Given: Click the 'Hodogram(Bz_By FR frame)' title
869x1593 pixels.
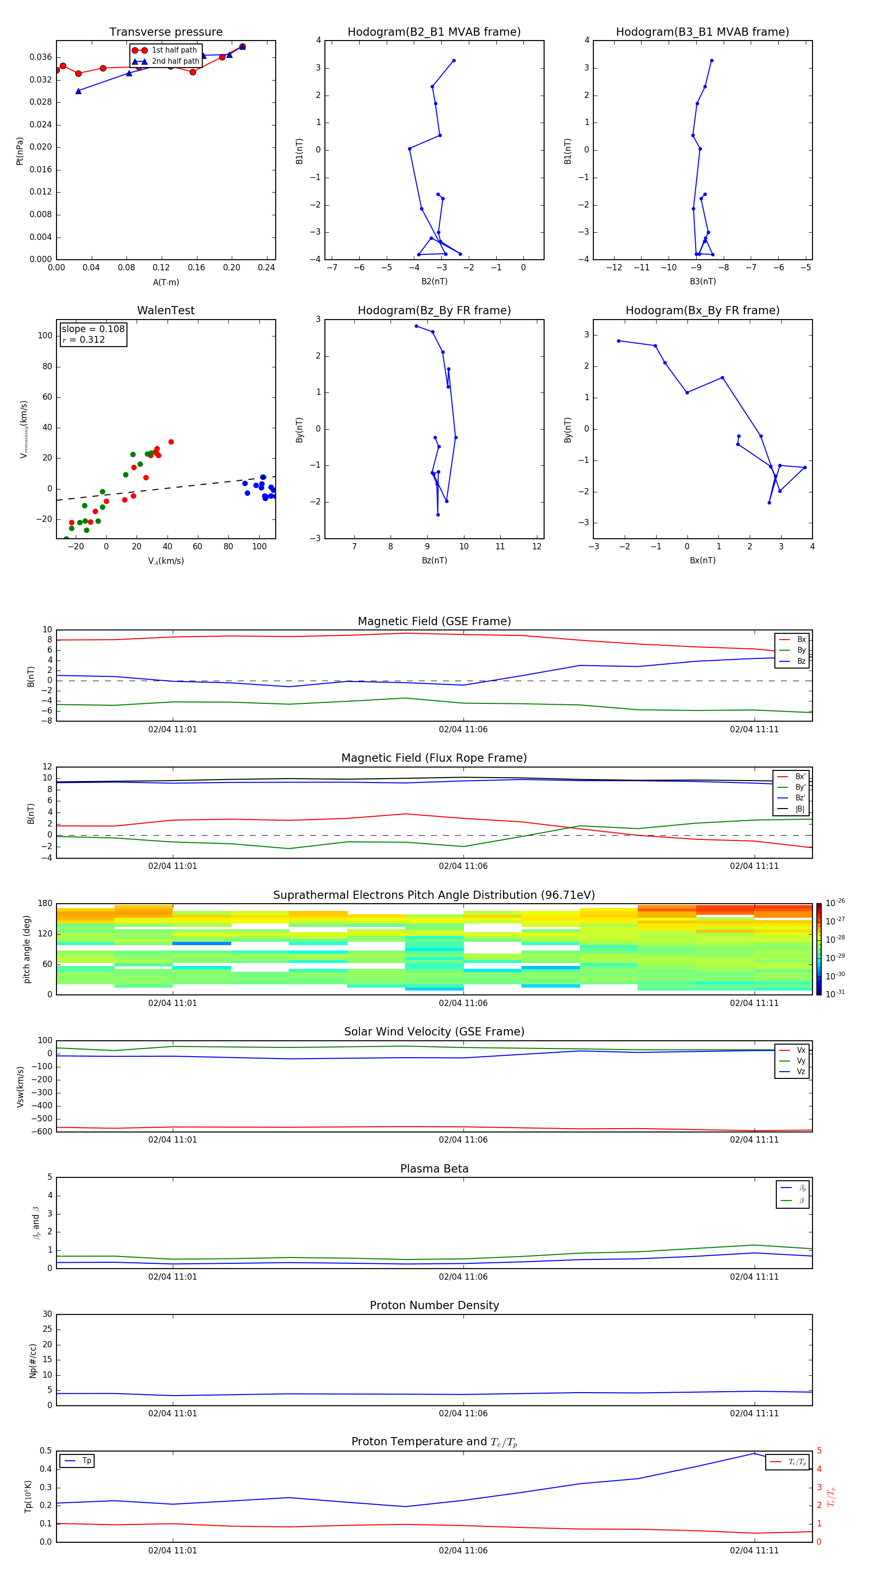Looking at the screenshot, I should pos(434,310).
